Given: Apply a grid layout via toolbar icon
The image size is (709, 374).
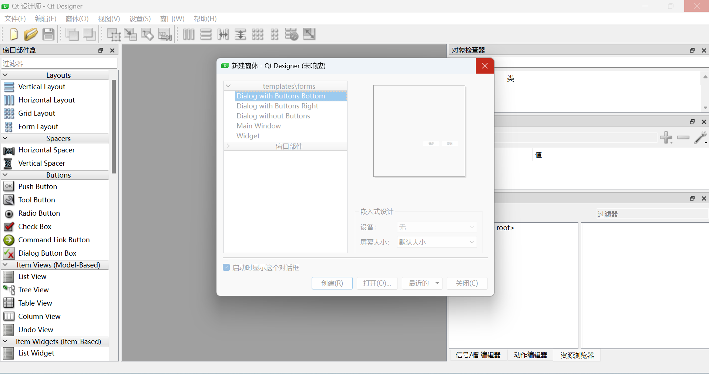Looking at the screenshot, I should coord(257,34).
